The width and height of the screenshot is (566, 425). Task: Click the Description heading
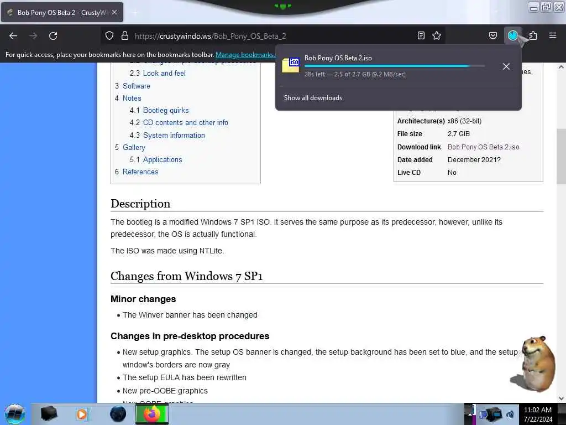pyautogui.click(x=140, y=204)
